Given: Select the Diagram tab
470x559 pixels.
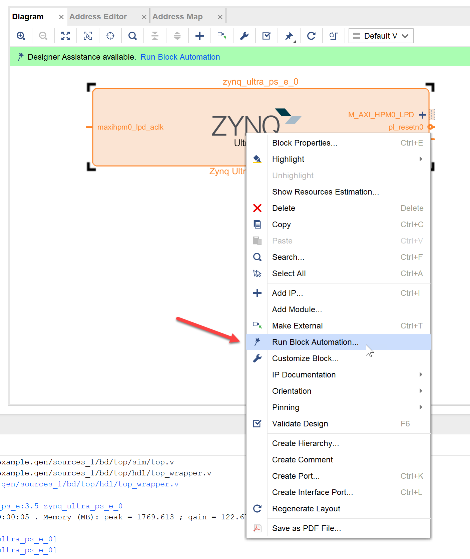Looking at the screenshot, I should [x=28, y=17].
